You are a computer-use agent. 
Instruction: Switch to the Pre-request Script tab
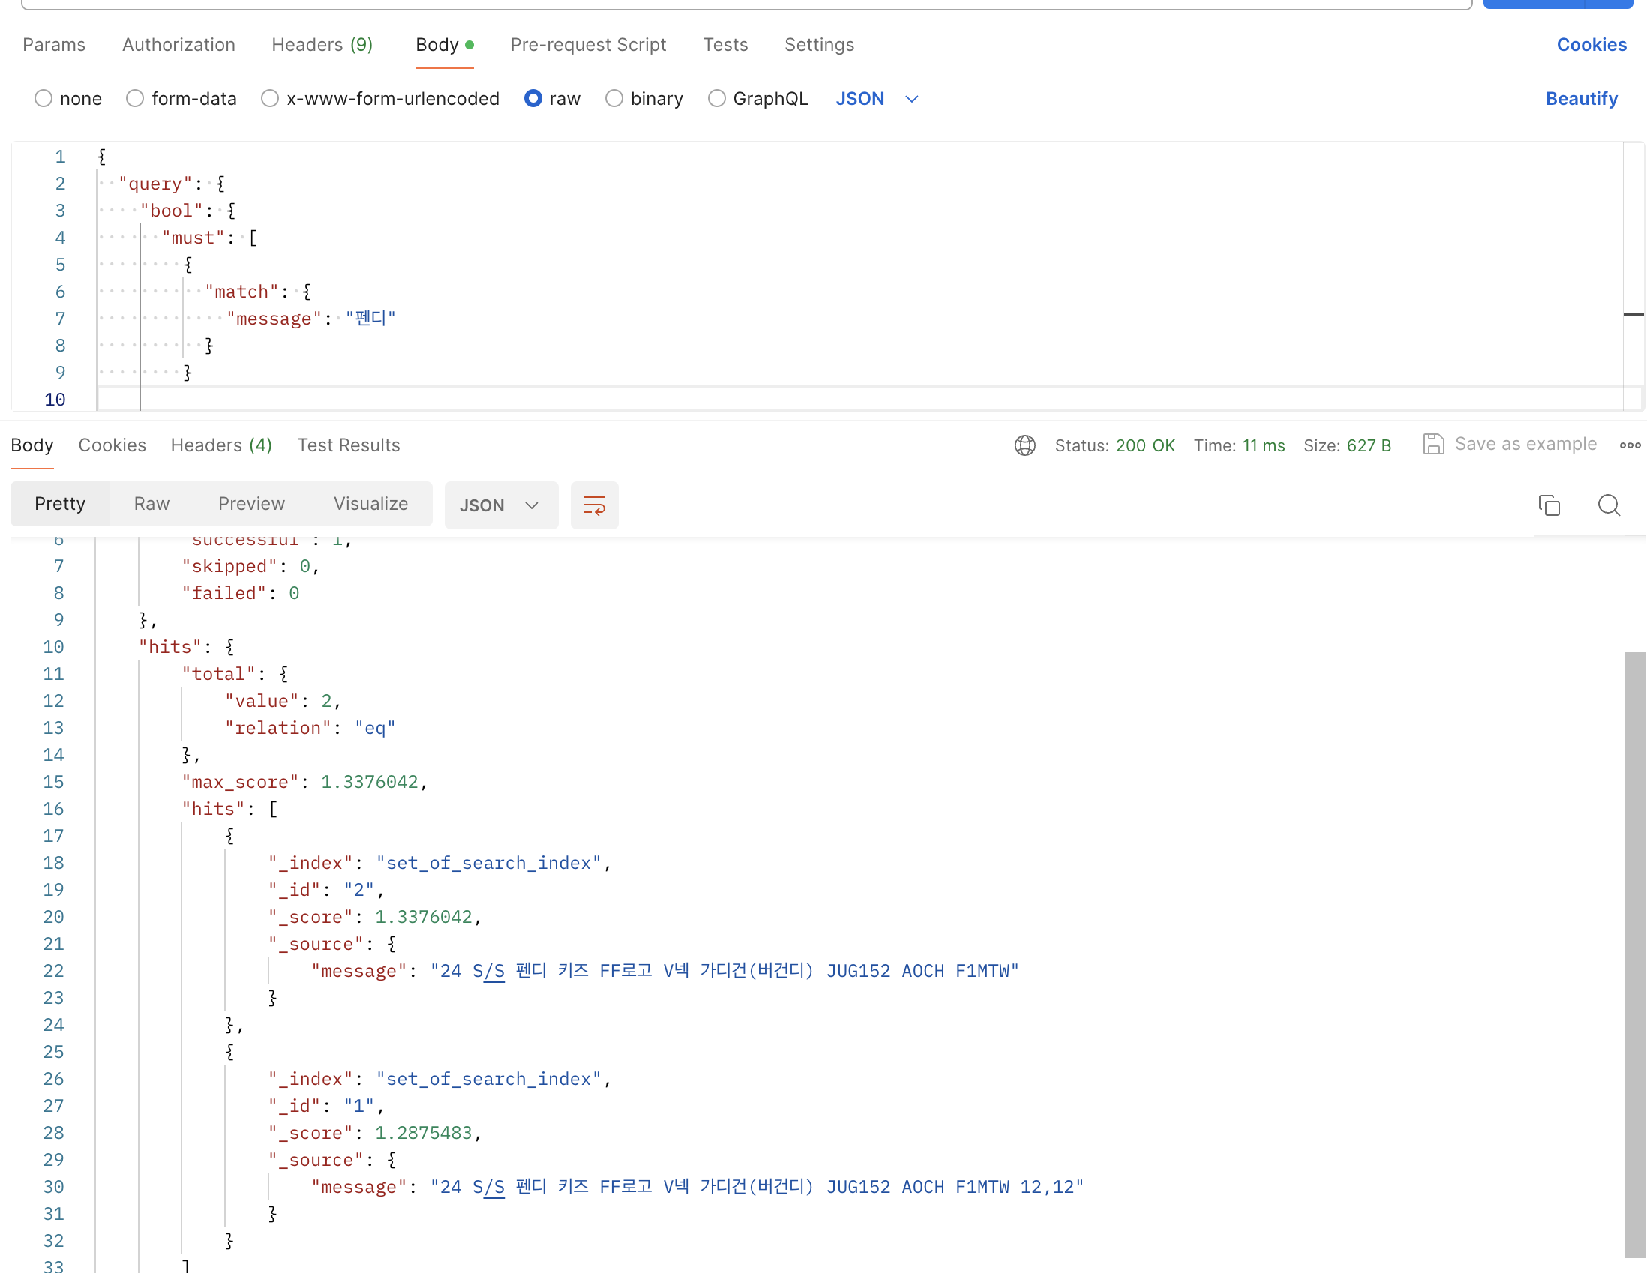pyautogui.click(x=587, y=45)
